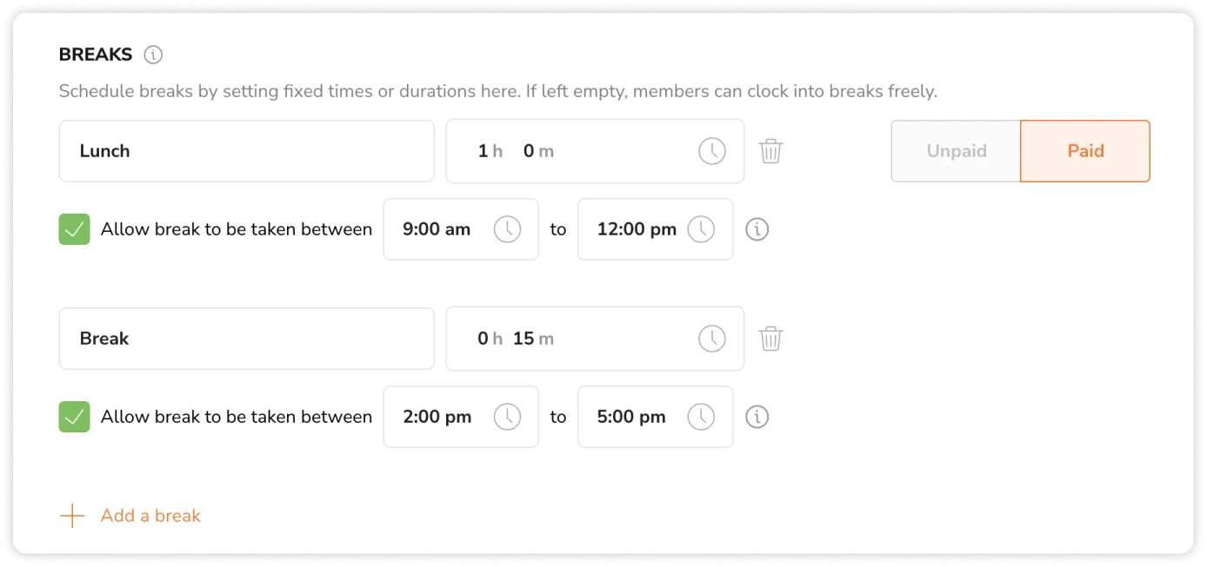Viewport: 1207px width, 567px height.
Task: Select the Paid option for Lunch
Action: (1085, 151)
